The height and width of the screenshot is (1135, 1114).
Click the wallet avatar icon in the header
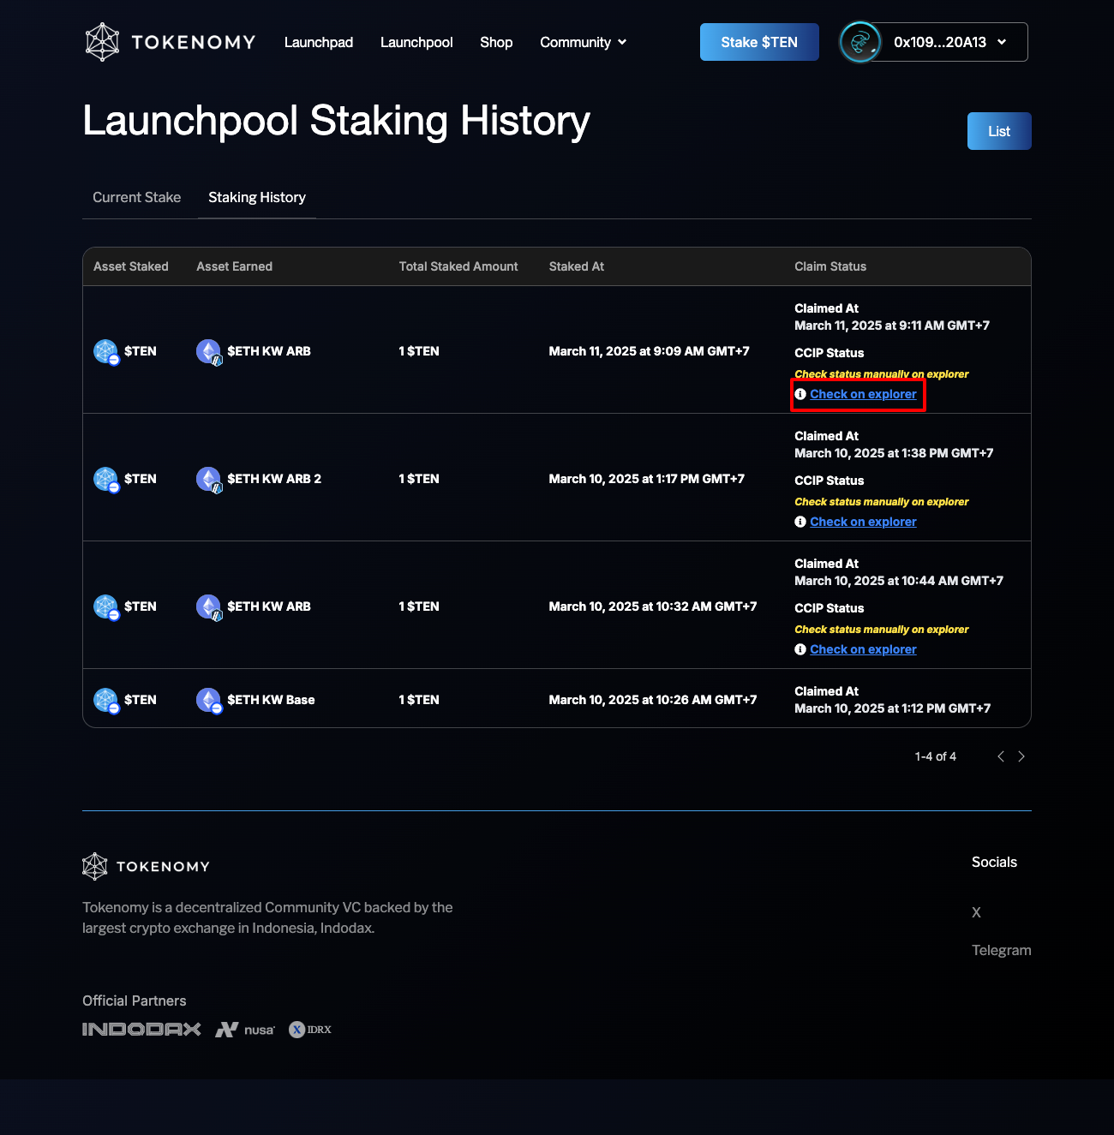click(x=859, y=42)
